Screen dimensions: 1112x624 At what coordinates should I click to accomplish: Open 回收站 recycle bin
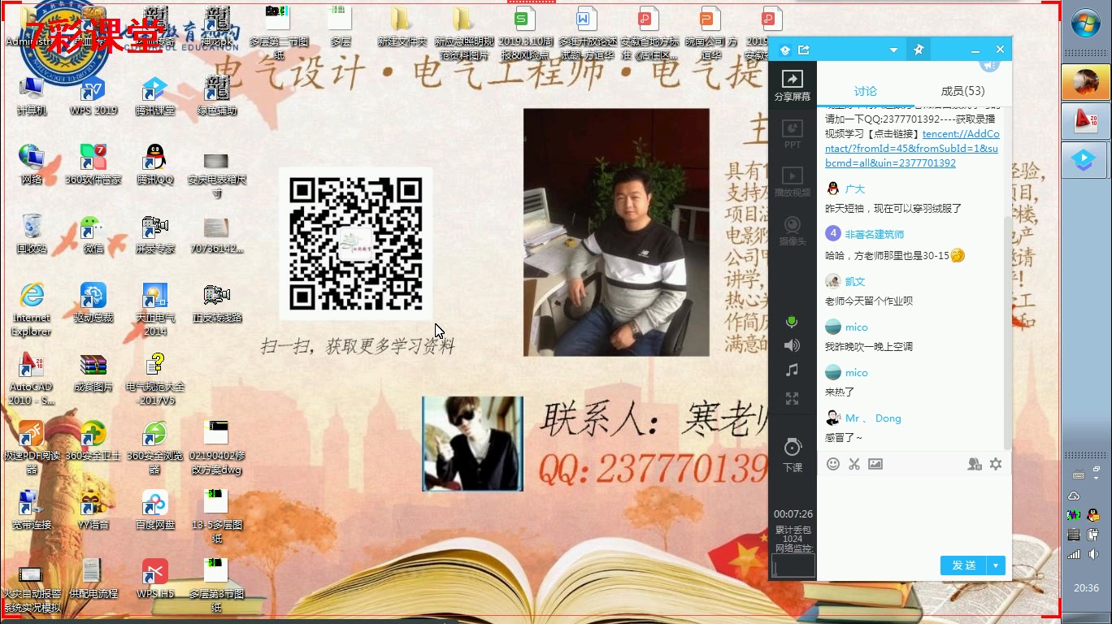[32, 233]
